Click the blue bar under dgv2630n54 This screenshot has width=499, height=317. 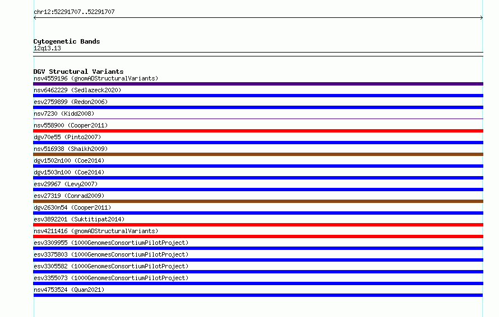pos(258,213)
